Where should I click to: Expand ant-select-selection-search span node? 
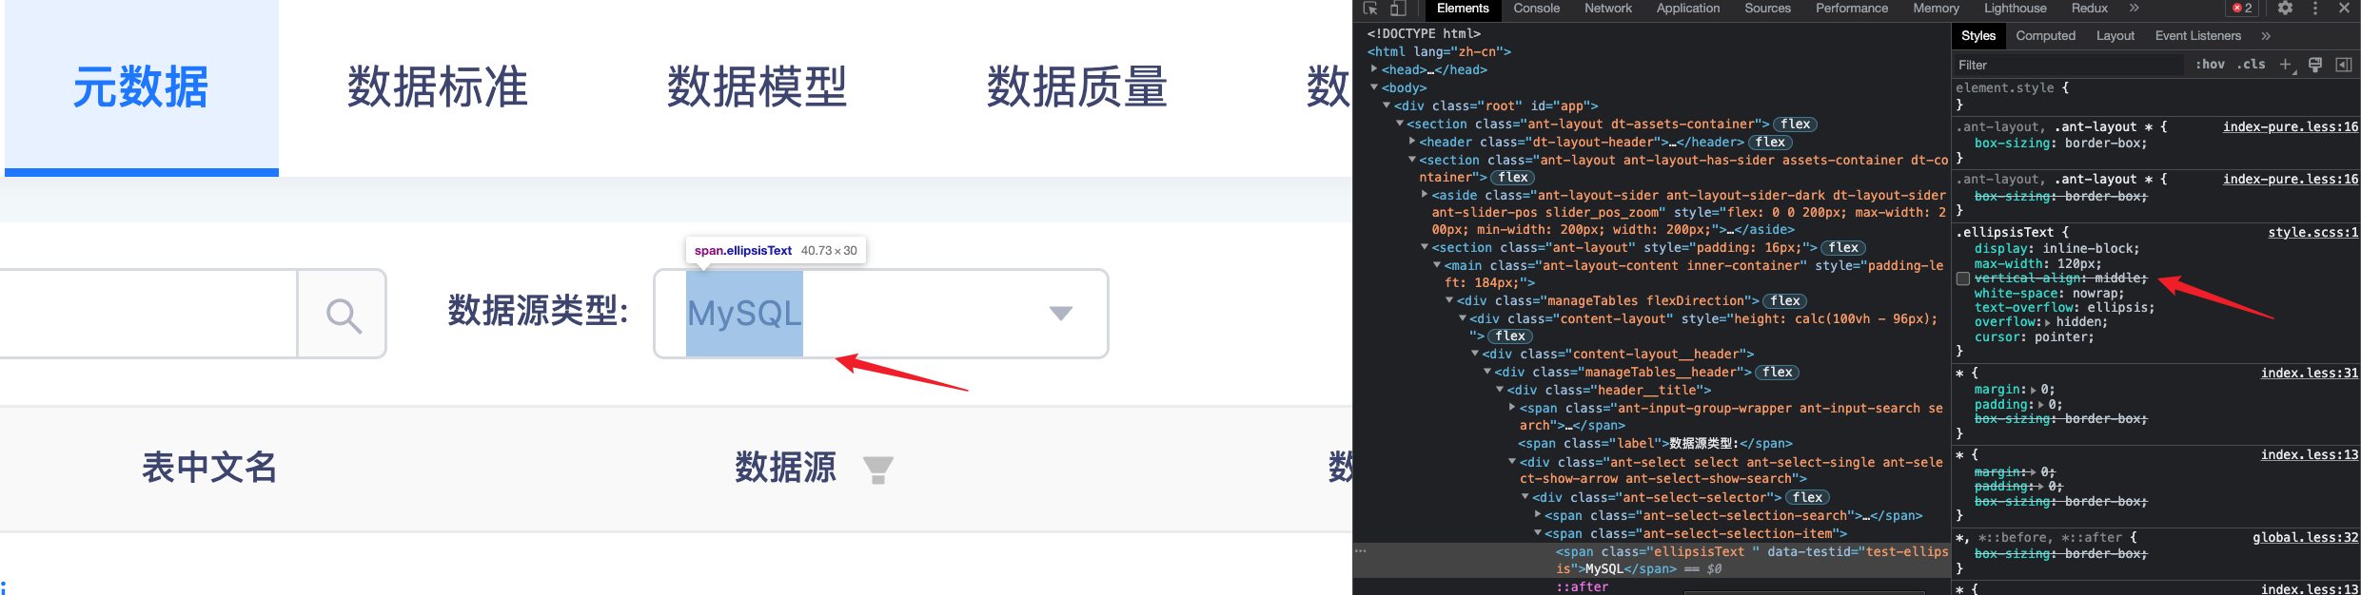1538,515
